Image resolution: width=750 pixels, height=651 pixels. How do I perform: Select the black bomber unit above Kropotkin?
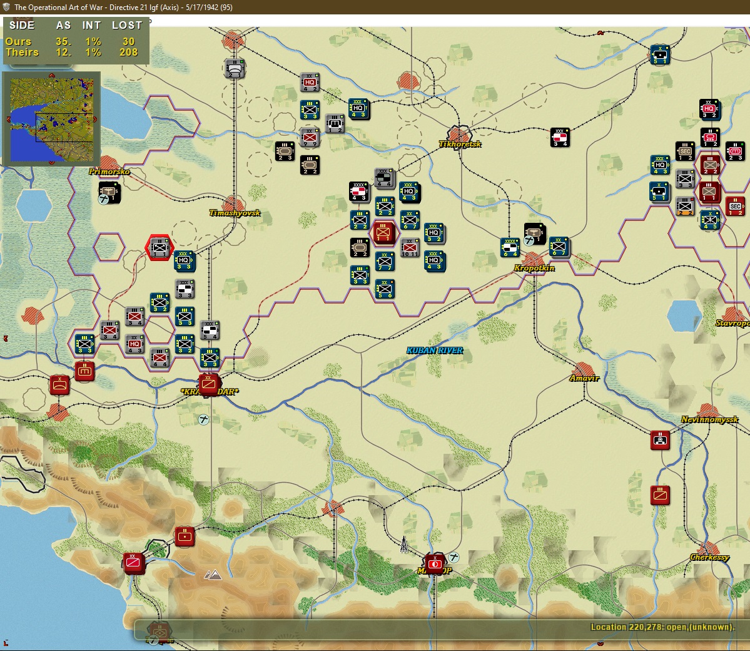point(534,233)
